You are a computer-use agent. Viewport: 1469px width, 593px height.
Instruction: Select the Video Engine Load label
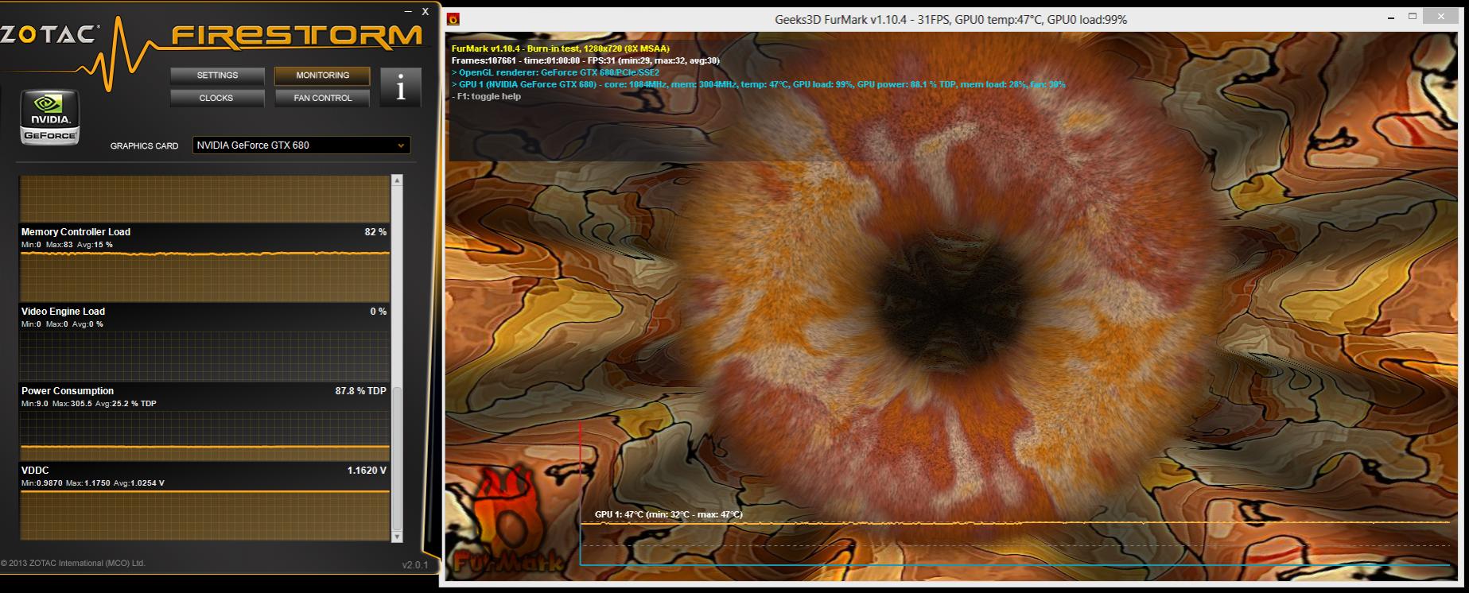[63, 312]
